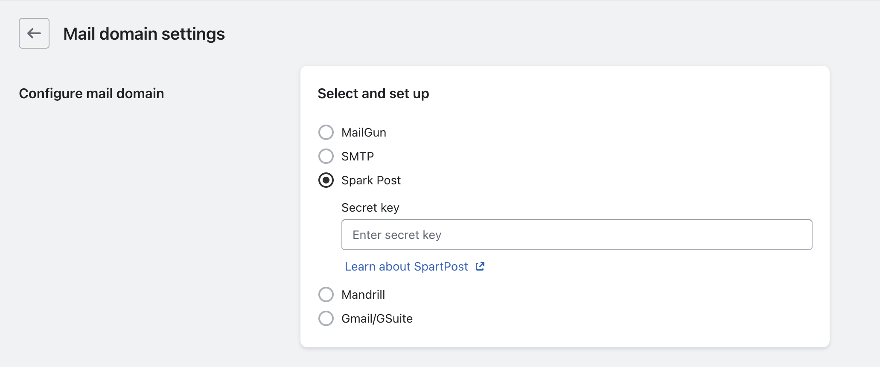Click the MailGun label text
The height and width of the screenshot is (367, 880).
tap(364, 132)
